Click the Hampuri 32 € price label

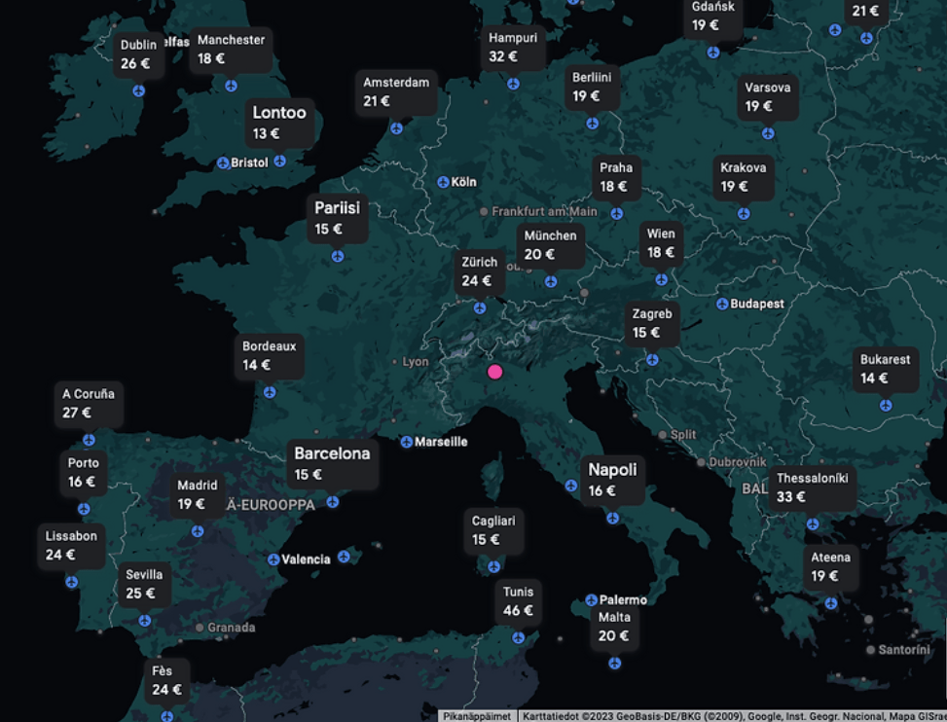point(513,47)
